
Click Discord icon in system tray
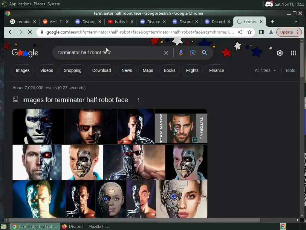click(x=269, y=4)
